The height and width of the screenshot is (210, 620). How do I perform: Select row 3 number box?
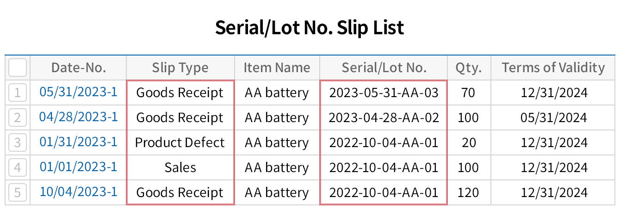[x=18, y=142]
